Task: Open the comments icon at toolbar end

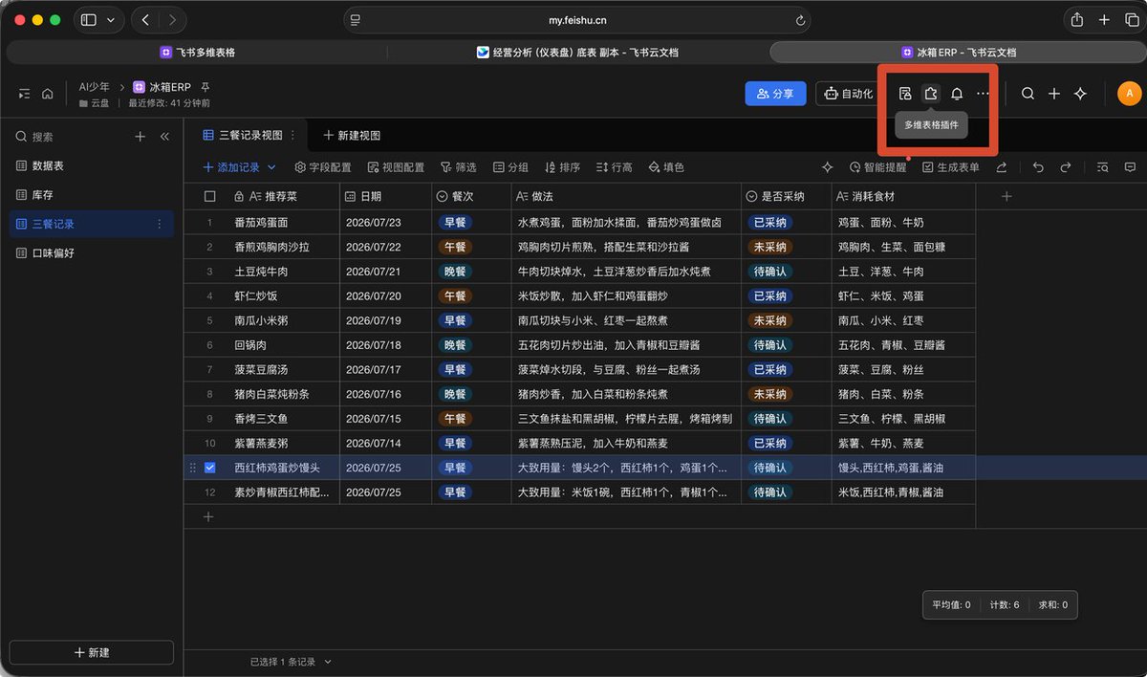Action: pyautogui.click(x=1130, y=167)
